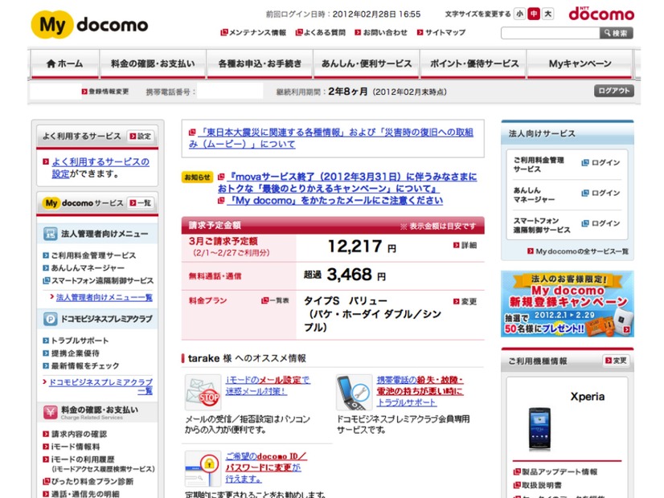Click 詳細 next to 12,217円
The height and width of the screenshot is (498, 664).
click(465, 246)
